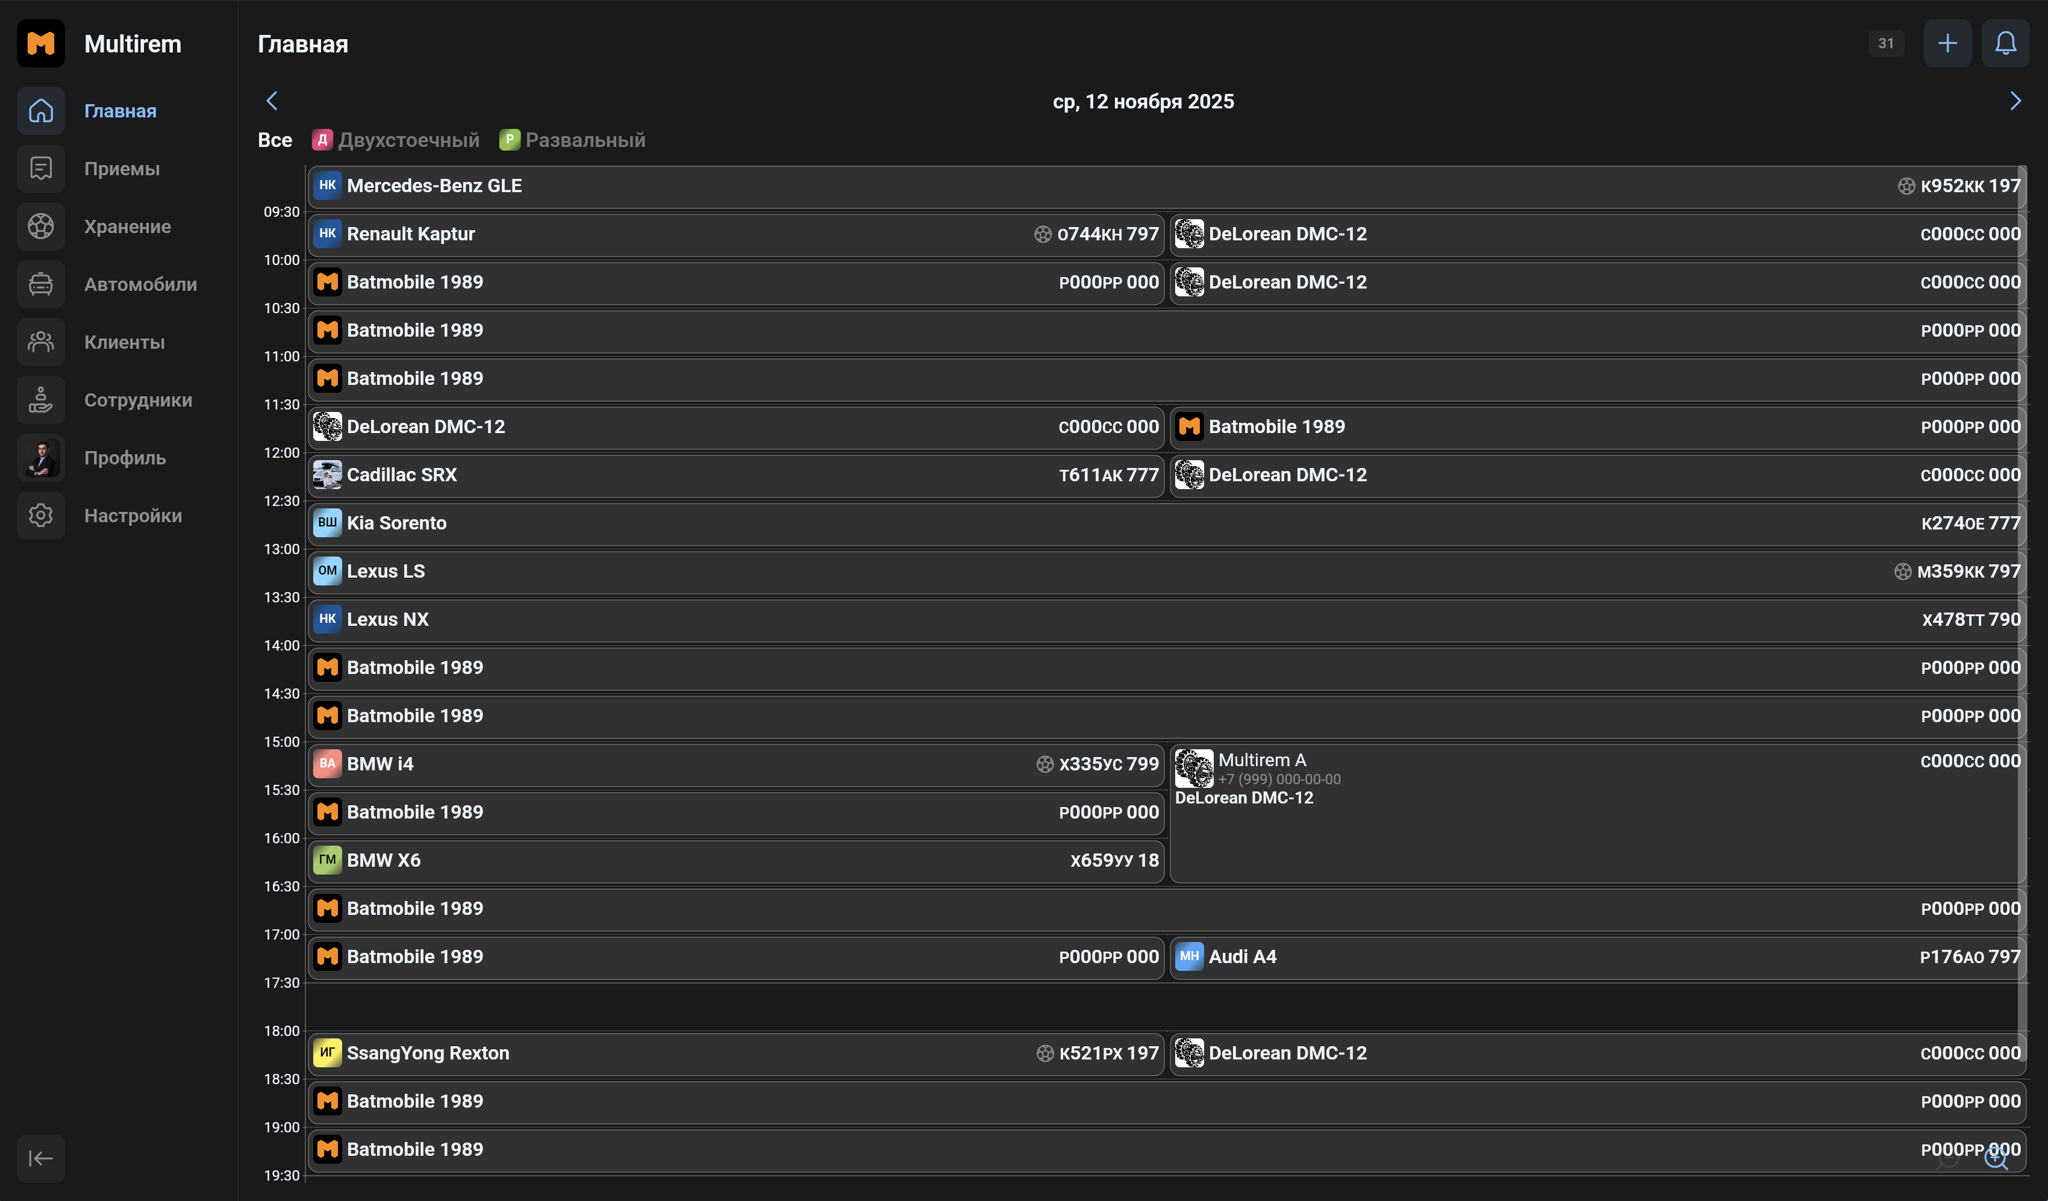Go to the previous day with the left chevron
The height and width of the screenshot is (1201, 2048).
click(272, 101)
